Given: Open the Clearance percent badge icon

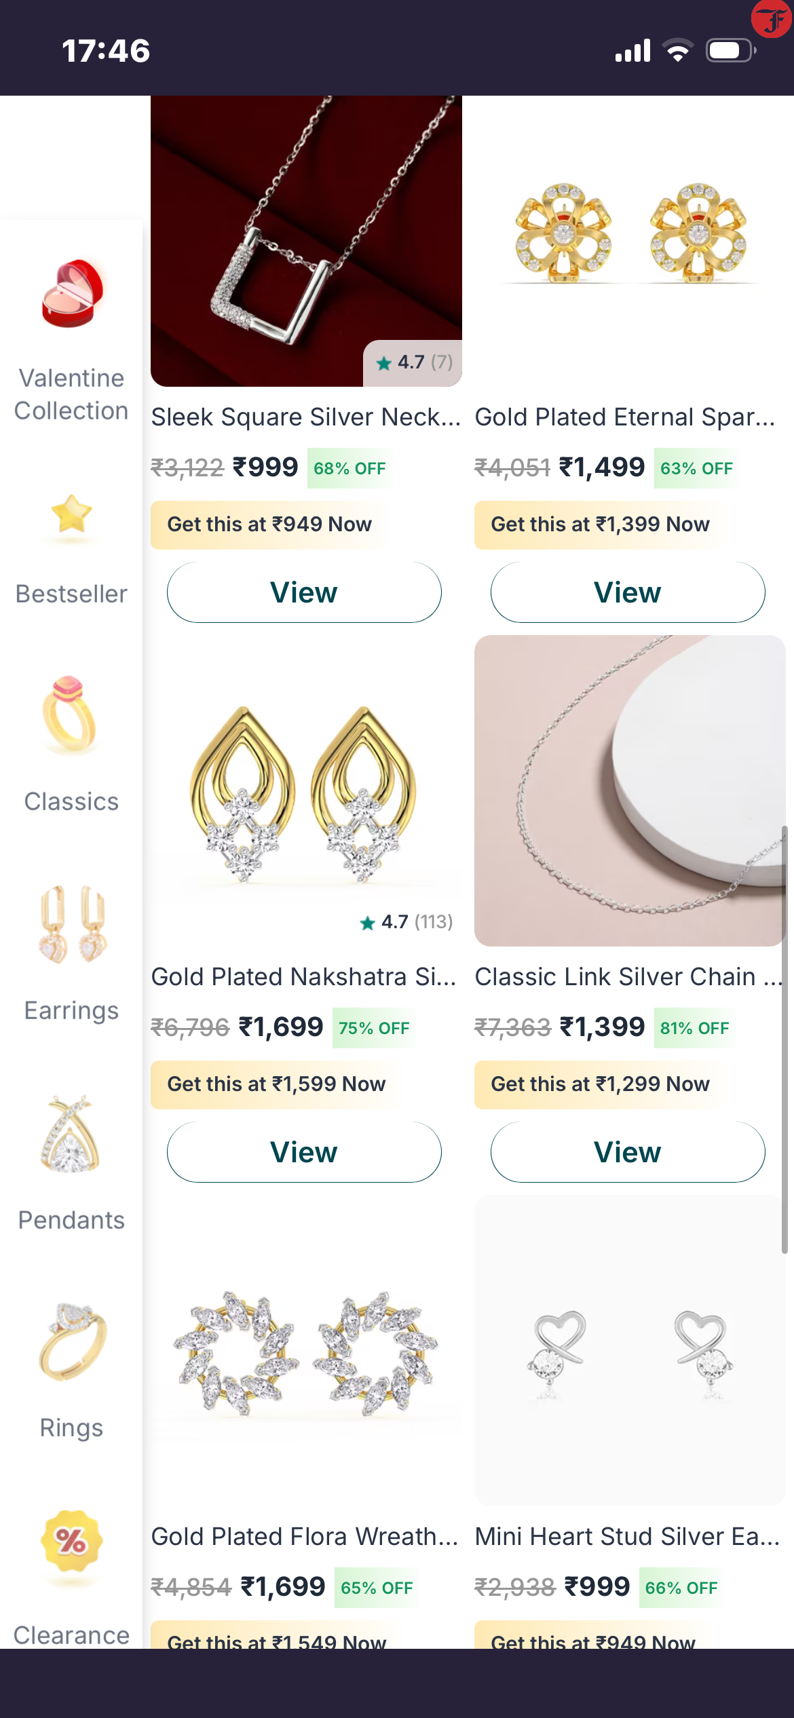Looking at the screenshot, I should click(x=71, y=1541).
